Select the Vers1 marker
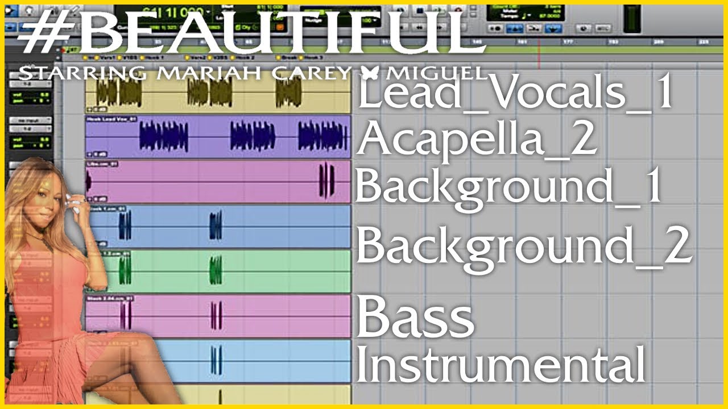Image resolution: width=728 pixels, height=409 pixels. pyautogui.click(x=106, y=57)
